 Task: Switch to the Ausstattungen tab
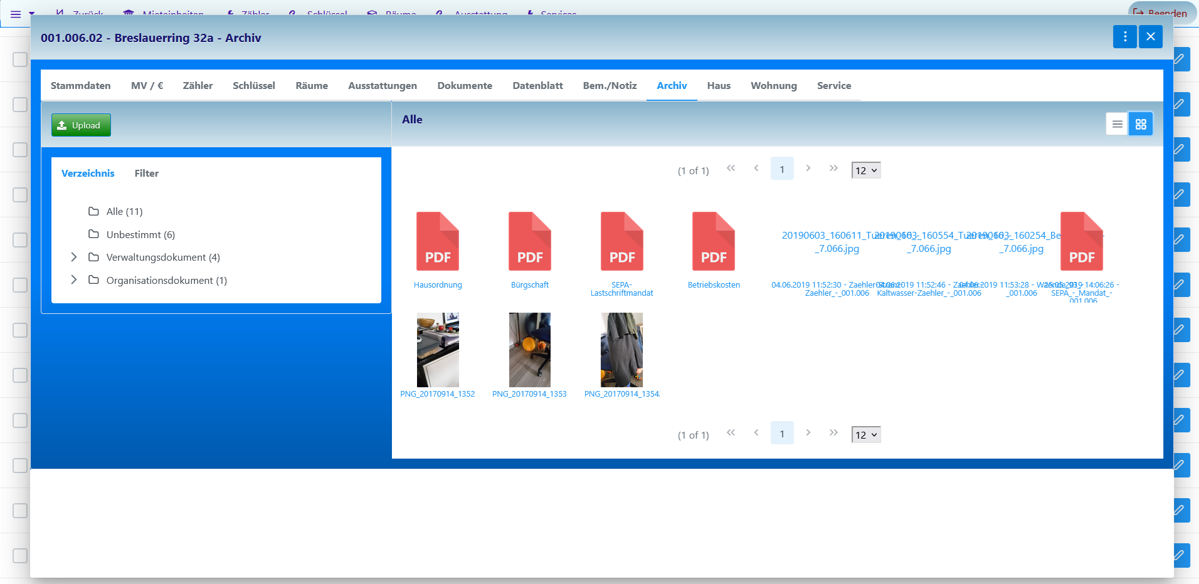click(x=383, y=86)
